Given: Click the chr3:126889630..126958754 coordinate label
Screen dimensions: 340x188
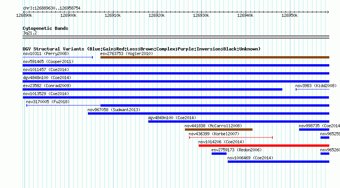Looking at the screenshot, I should click(52, 8).
